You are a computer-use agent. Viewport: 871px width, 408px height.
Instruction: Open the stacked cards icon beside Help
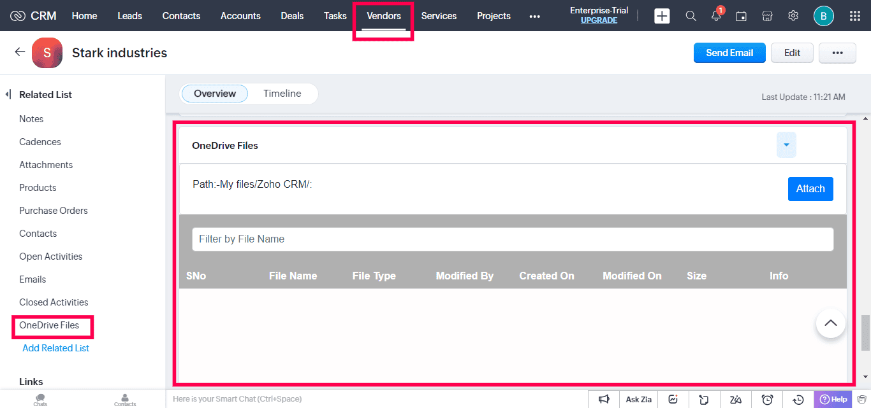click(x=861, y=399)
